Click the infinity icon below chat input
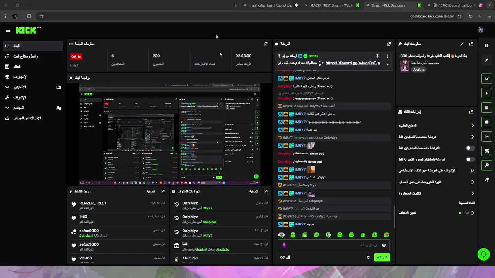The image size is (495, 278). (x=282, y=258)
